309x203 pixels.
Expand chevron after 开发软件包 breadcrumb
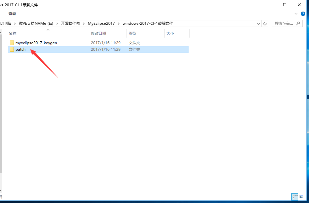pyautogui.click(x=84, y=23)
